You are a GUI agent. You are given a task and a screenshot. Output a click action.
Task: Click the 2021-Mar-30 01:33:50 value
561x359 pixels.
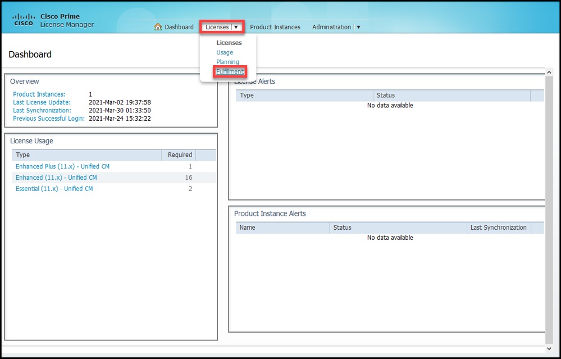(120, 111)
